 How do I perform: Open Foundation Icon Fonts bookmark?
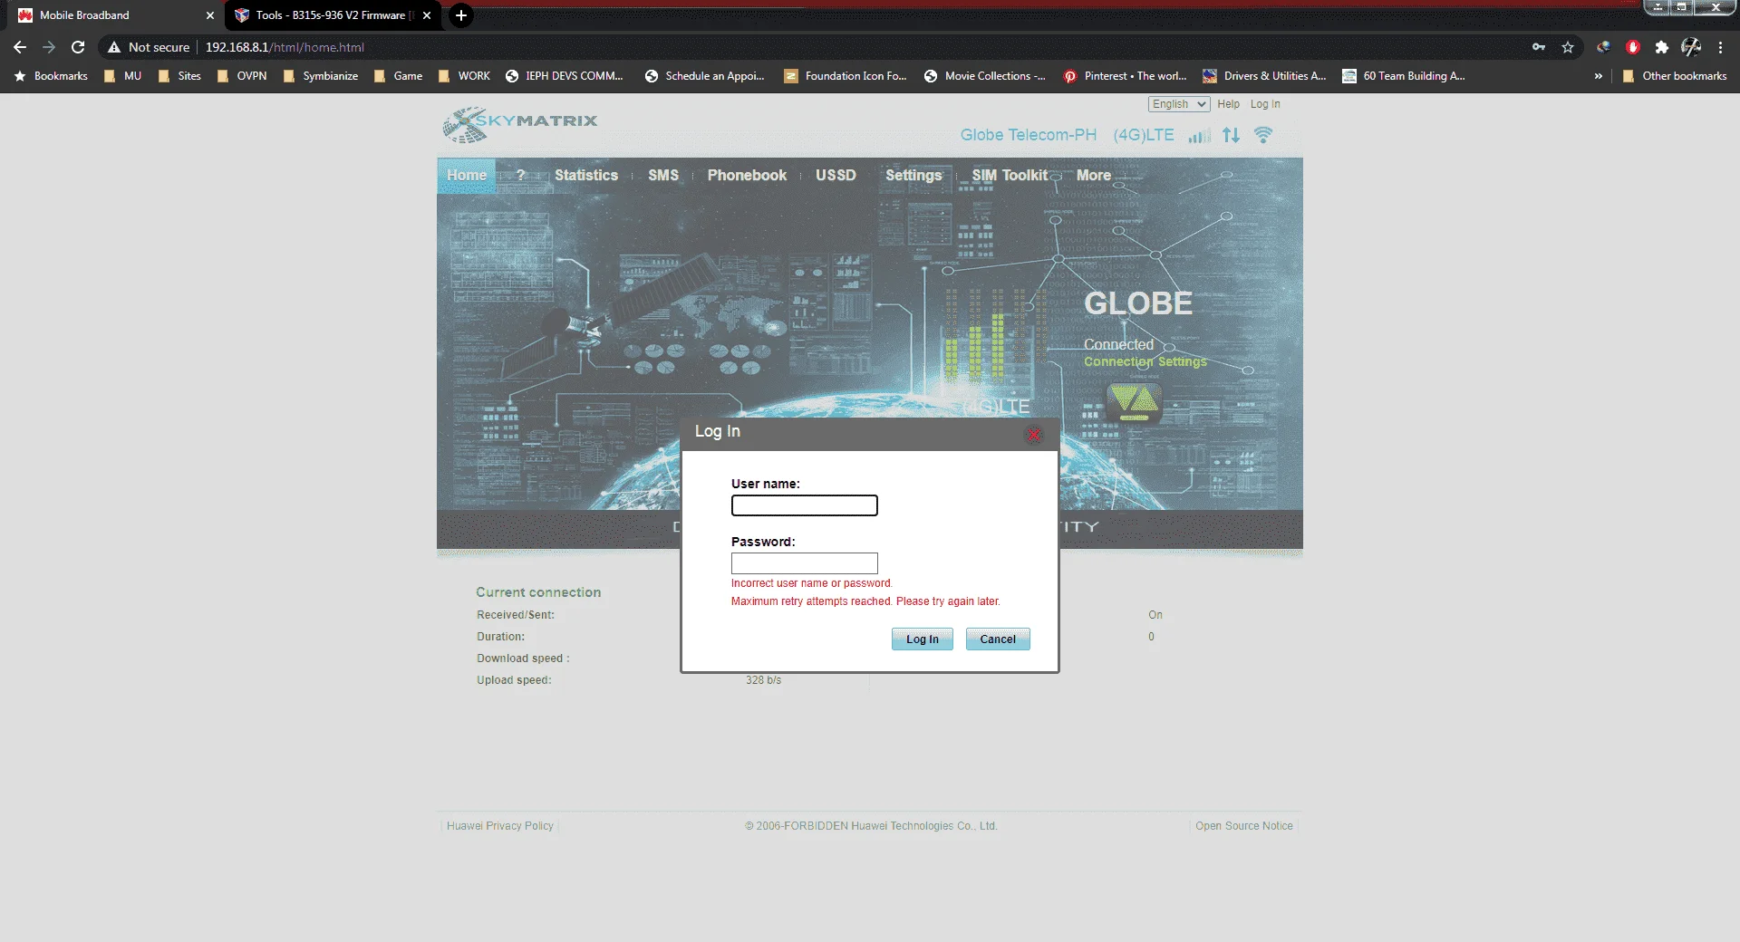[845, 76]
